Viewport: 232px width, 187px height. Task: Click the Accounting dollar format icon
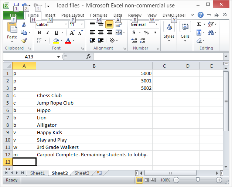click(134, 33)
